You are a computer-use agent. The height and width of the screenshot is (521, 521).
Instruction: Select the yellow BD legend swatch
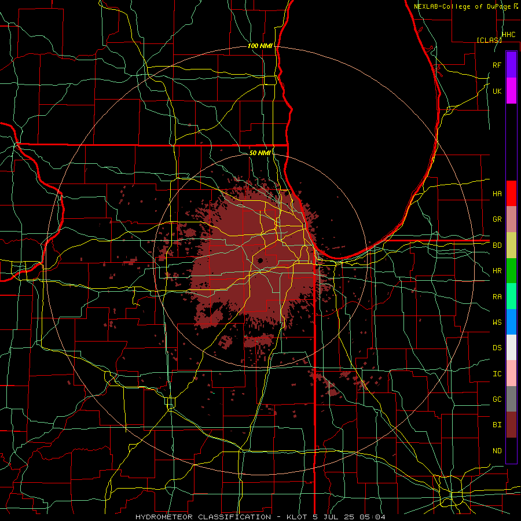click(511, 245)
